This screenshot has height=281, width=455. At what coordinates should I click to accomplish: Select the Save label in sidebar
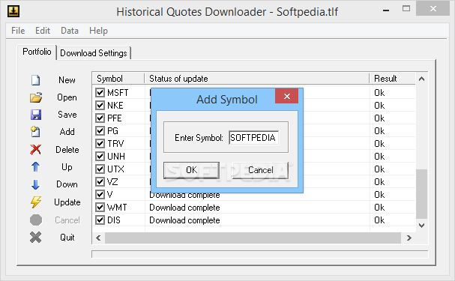click(67, 115)
